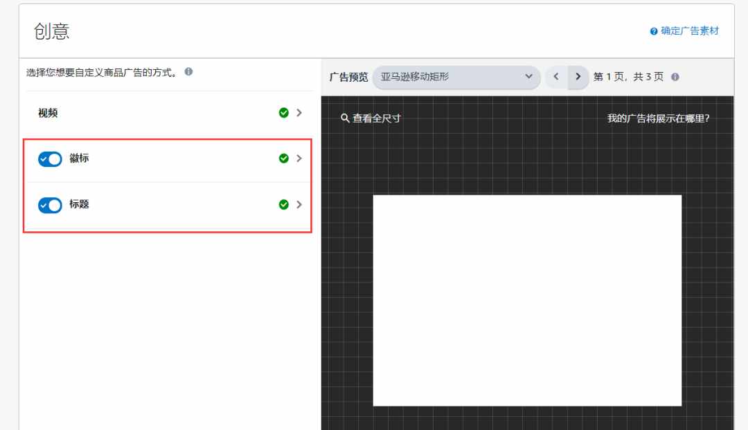Screen dimensions: 748x430
Task: Click the green checkmark in the 徽标 row
Action: [284, 159]
